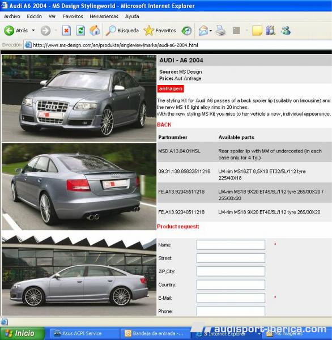Open the side view Audi A6 photo
Image resolution: width=332 pixels, height=340 pixels.
click(x=79, y=277)
